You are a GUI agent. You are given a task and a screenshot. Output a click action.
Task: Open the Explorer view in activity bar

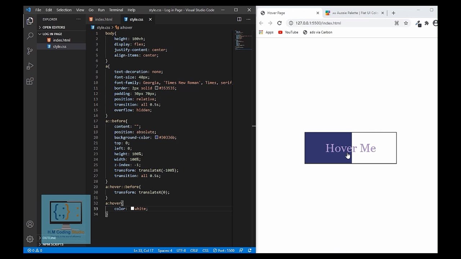pos(30,21)
